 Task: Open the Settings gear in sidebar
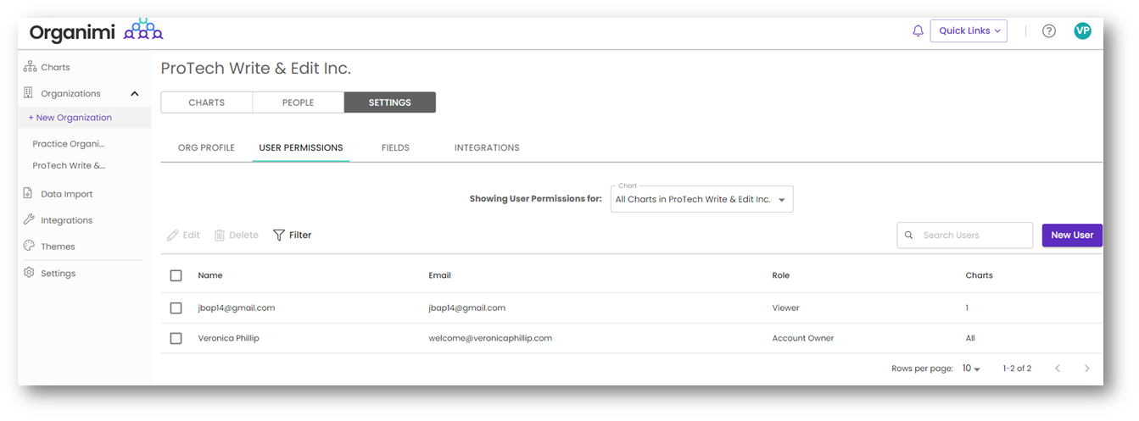[30, 274]
